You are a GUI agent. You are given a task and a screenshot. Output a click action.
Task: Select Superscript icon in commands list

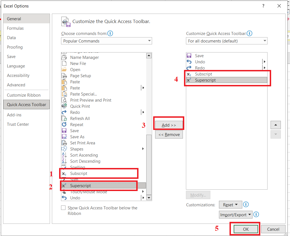click(x=64, y=186)
